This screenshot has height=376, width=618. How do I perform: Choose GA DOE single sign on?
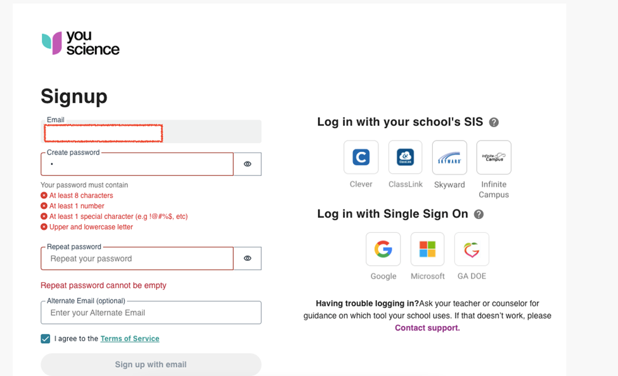coord(472,249)
